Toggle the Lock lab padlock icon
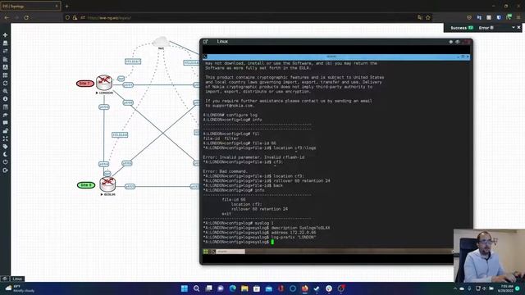This screenshot has width=525, height=295. [x=5, y=131]
